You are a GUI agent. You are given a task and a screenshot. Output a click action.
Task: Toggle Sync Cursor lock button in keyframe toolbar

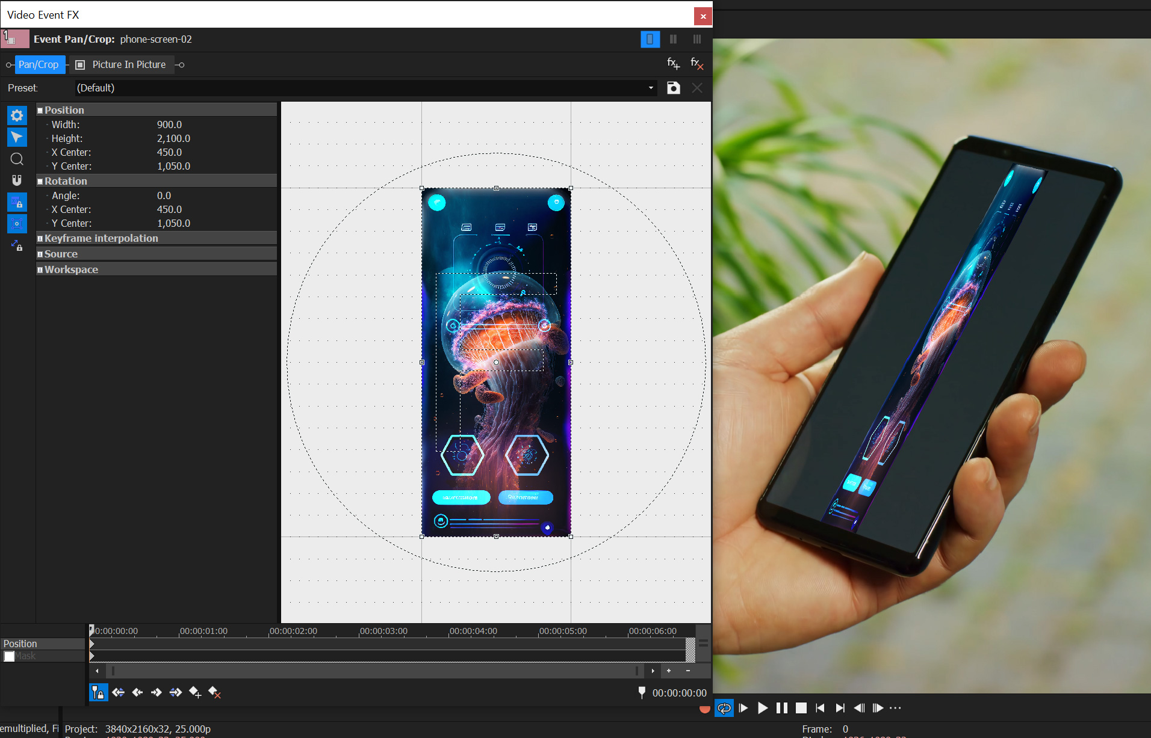coord(99,692)
